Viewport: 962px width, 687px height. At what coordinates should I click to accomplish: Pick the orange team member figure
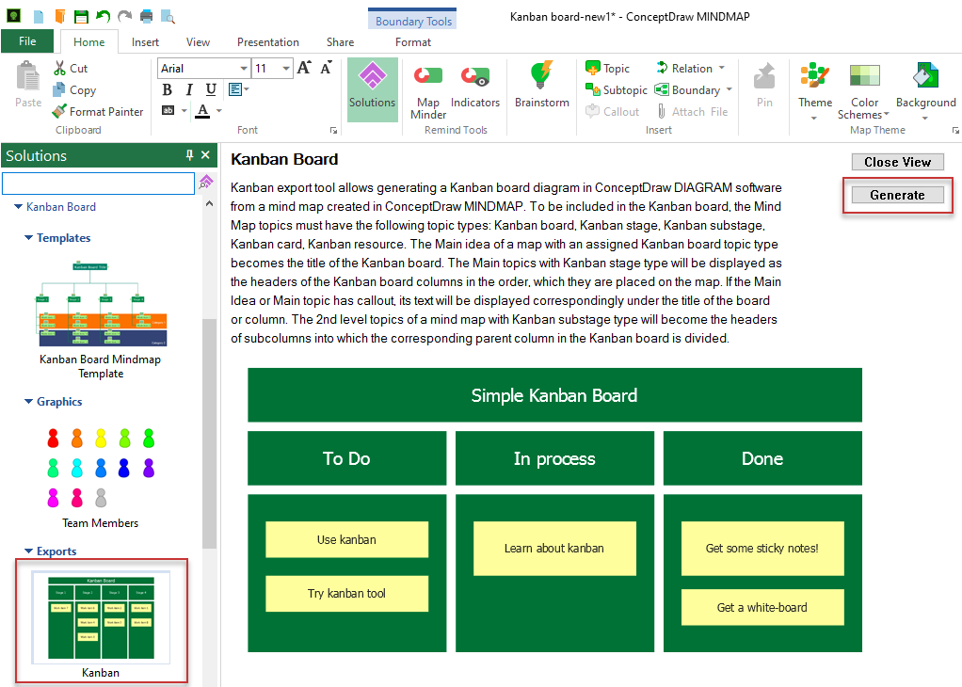click(77, 439)
